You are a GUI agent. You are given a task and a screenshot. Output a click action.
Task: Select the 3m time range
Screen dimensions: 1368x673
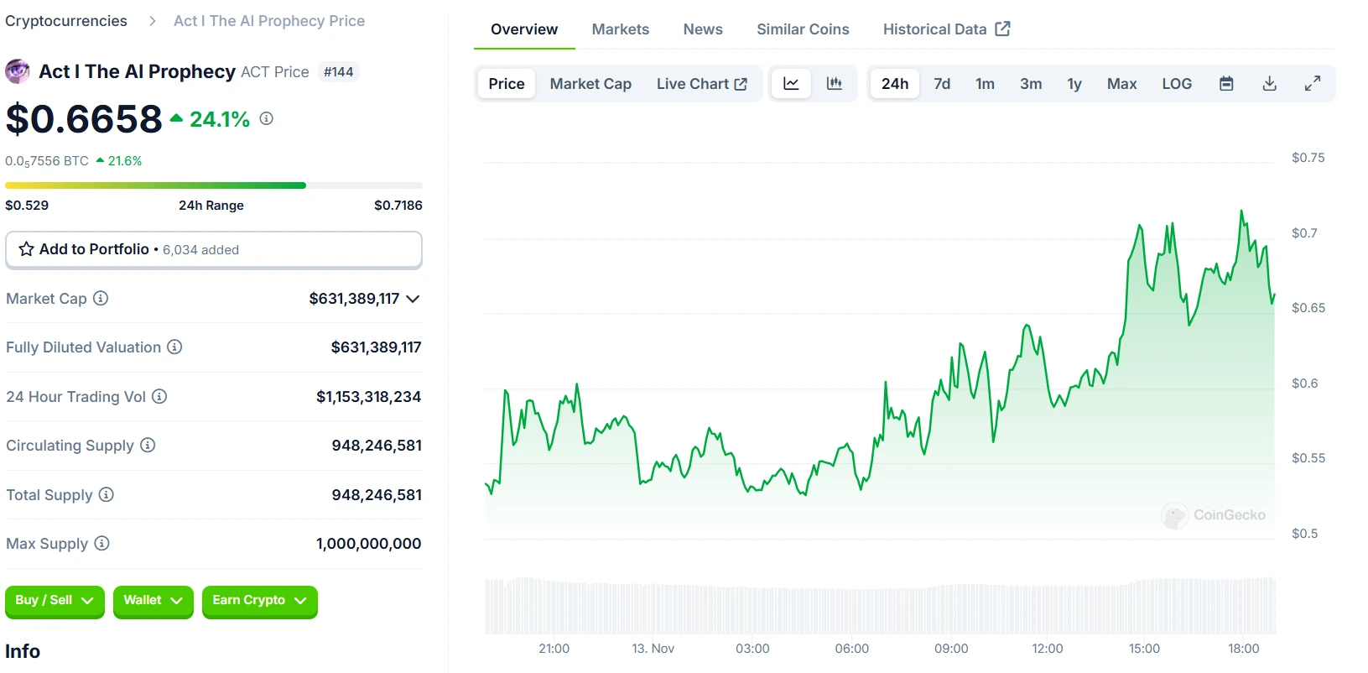point(1031,84)
